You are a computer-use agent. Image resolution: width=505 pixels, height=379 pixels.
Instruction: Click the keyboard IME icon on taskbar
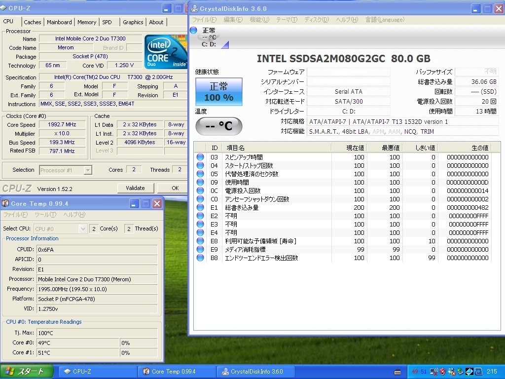[397, 372]
